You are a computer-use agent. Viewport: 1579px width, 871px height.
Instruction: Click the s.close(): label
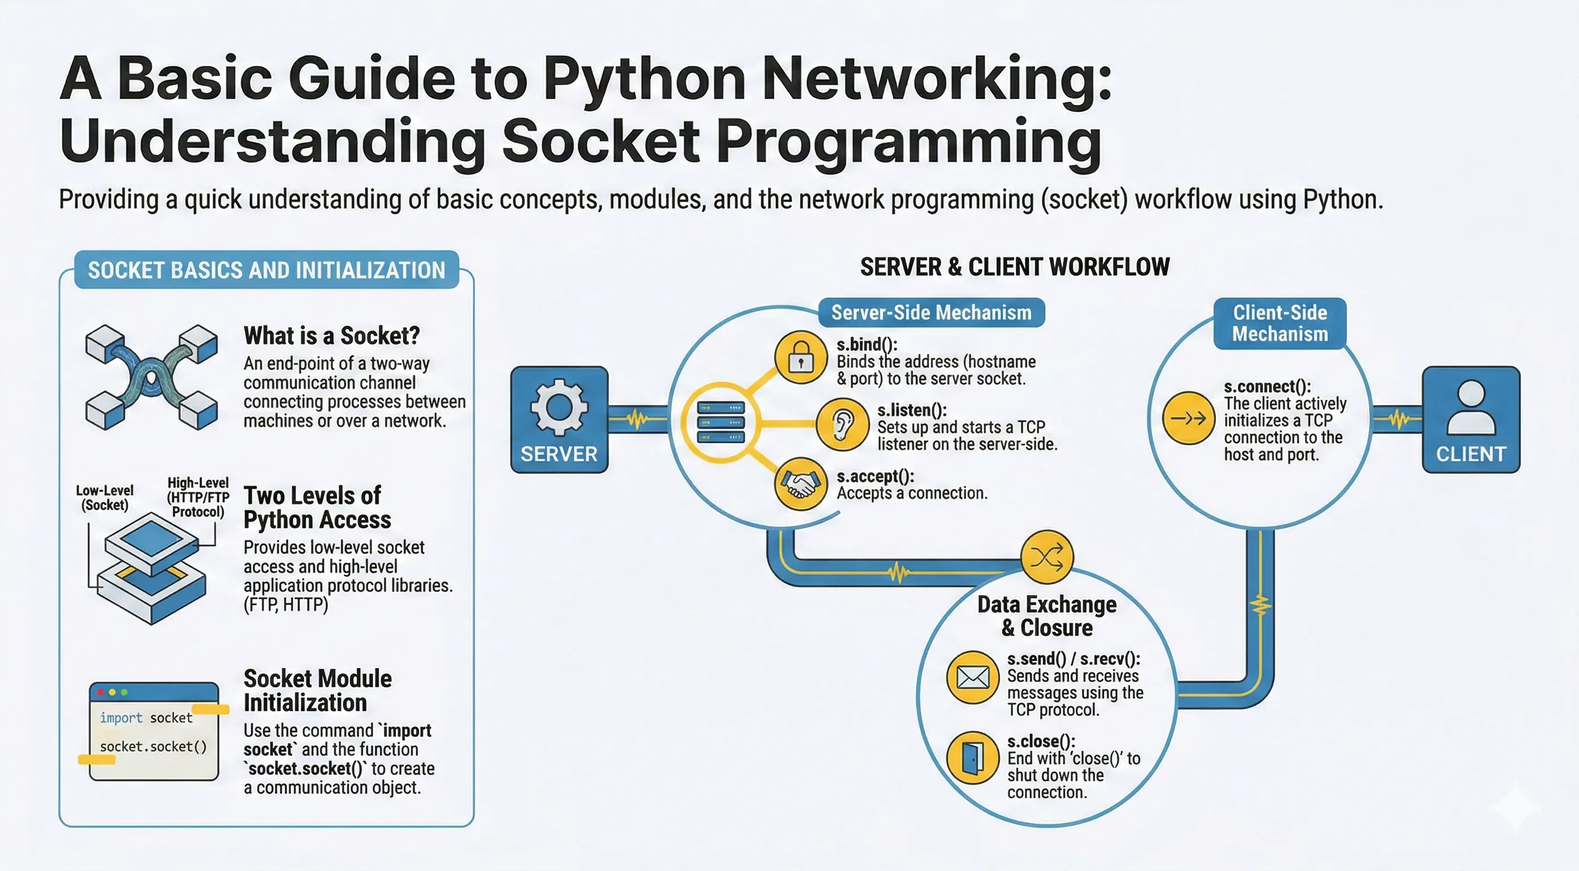pyautogui.click(x=1041, y=742)
